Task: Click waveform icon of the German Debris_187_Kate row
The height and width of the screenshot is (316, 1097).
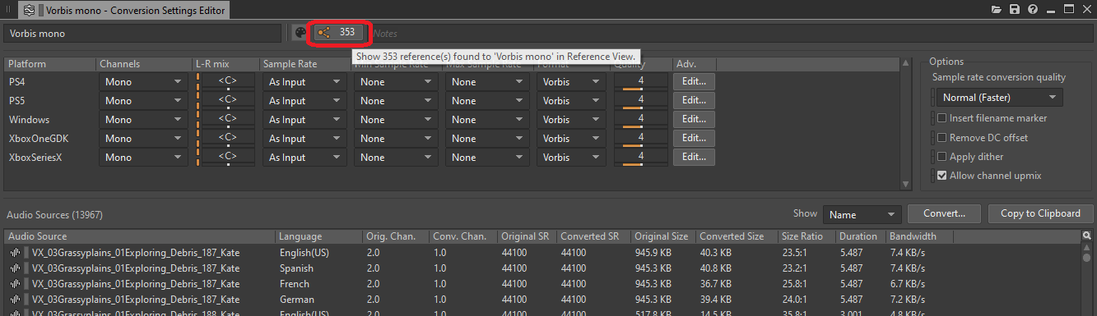Action: [x=15, y=300]
